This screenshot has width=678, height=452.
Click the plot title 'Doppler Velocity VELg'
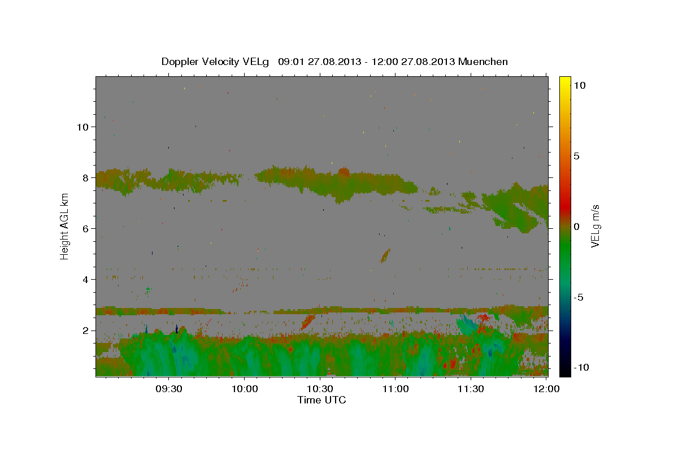pos(216,62)
